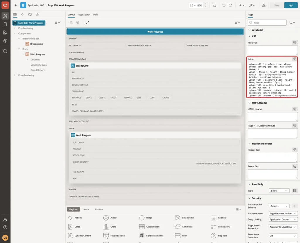Open the Page Search tab
300x243 pixels.
[x=84, y=15]
